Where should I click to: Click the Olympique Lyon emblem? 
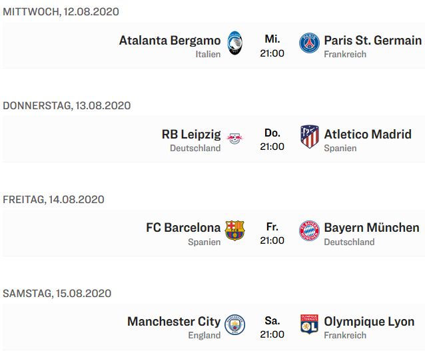tap(309, 324)
